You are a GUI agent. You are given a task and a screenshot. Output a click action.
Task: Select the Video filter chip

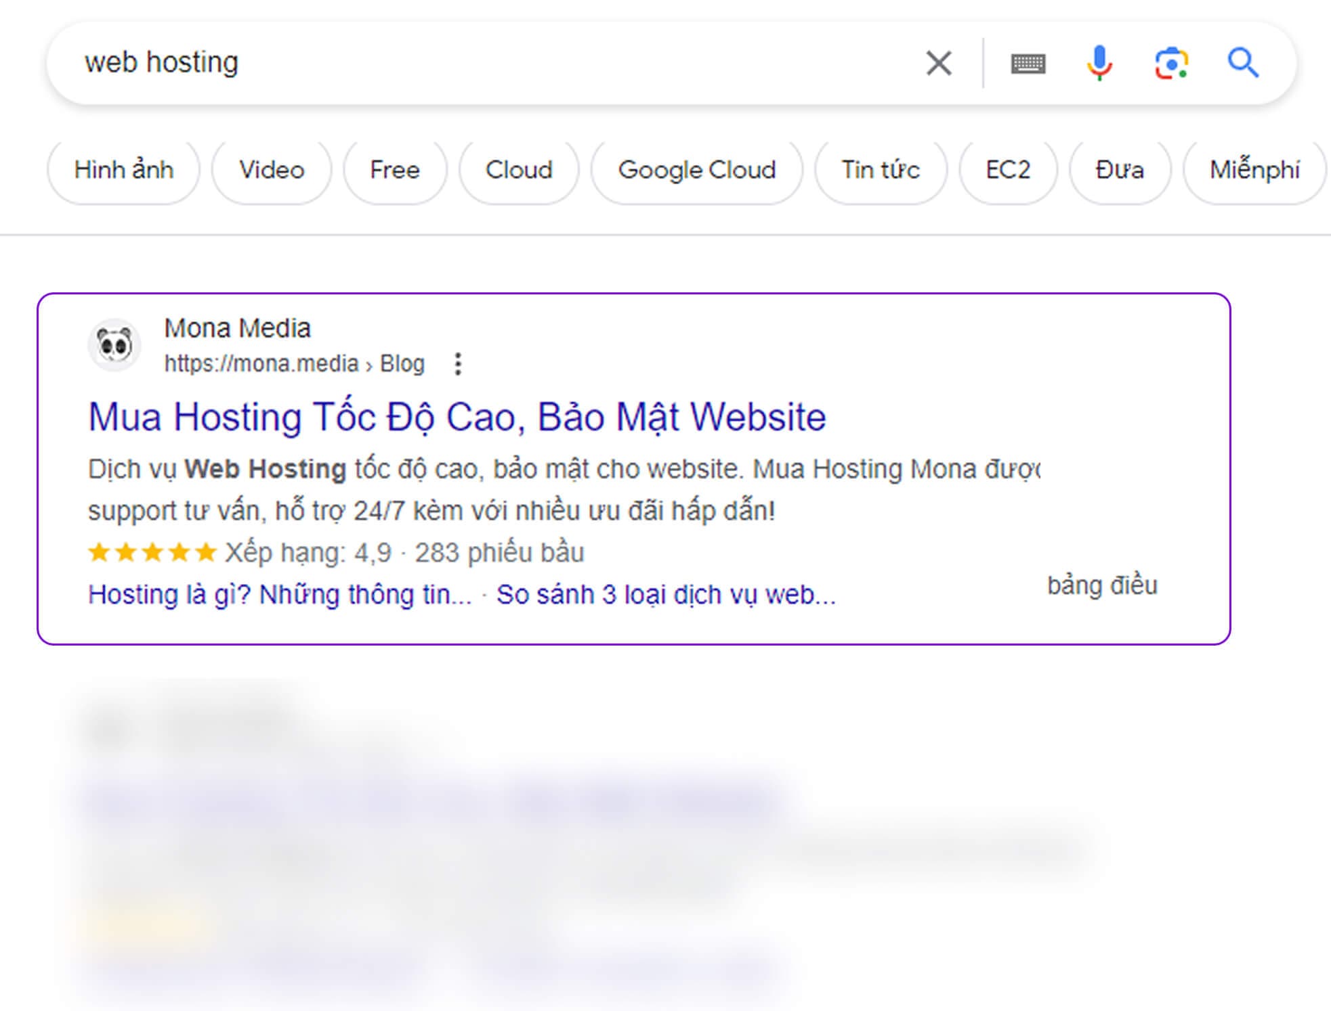point(272,170)
